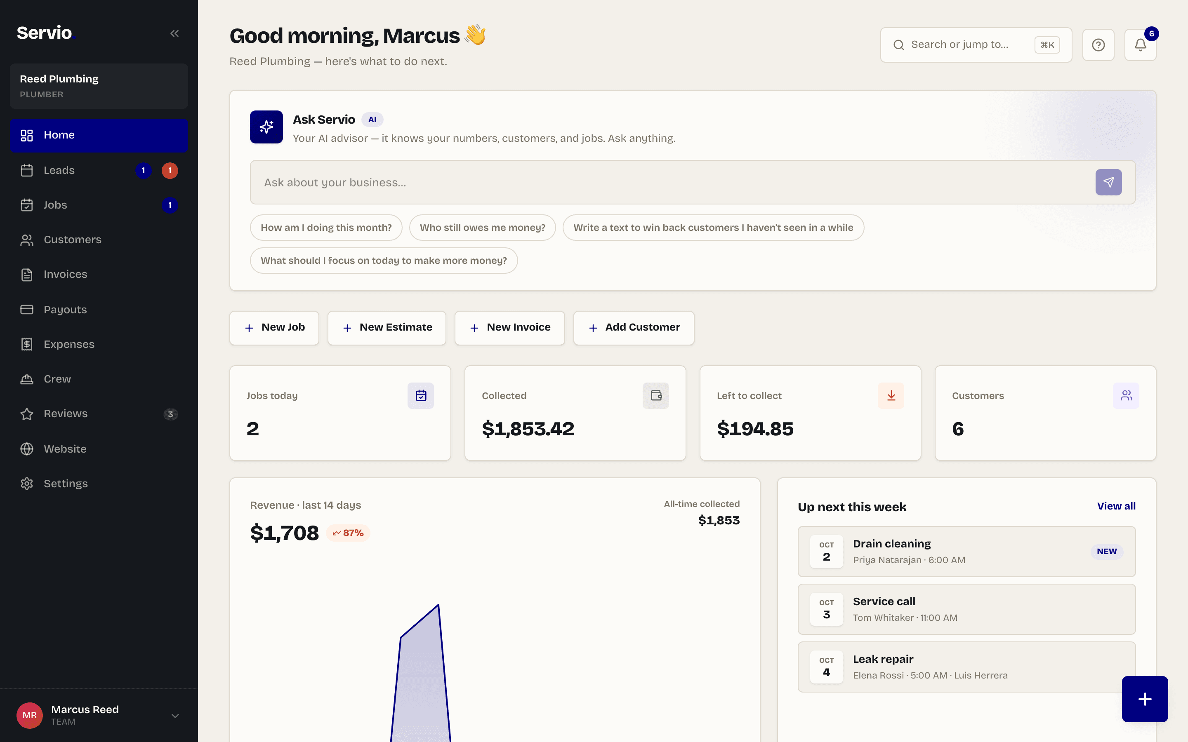The width and height of the screenshot is (1188, 742).
Task: Click the search magnifier icon
Action: [x=898, y=45]
